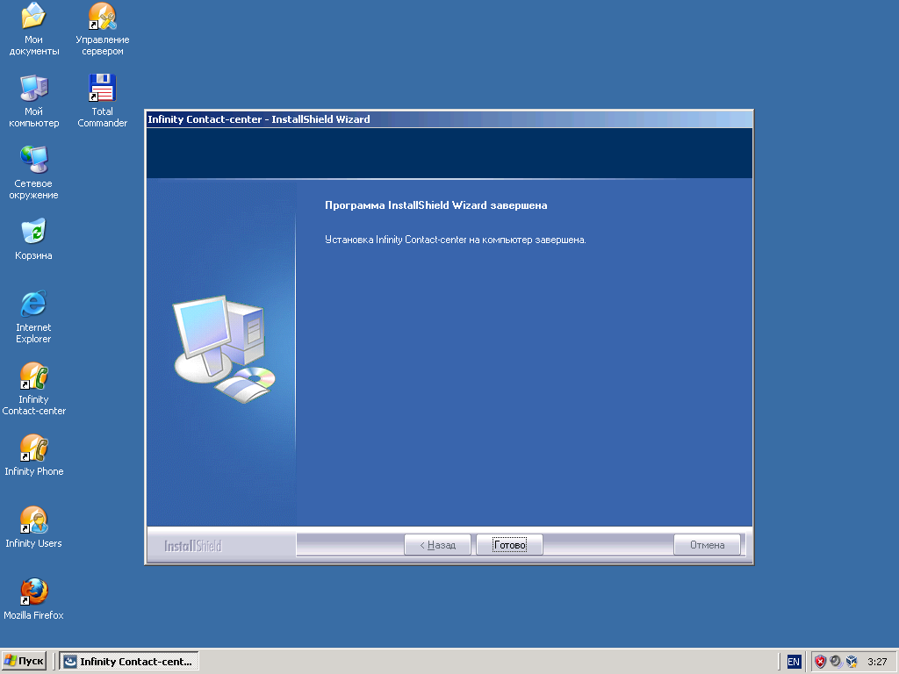Image resolution: width=899 pixels, height=674 pixels.
Task: Click the text Установка Infinity Contact-center завершена
Action: coord(456,240)
